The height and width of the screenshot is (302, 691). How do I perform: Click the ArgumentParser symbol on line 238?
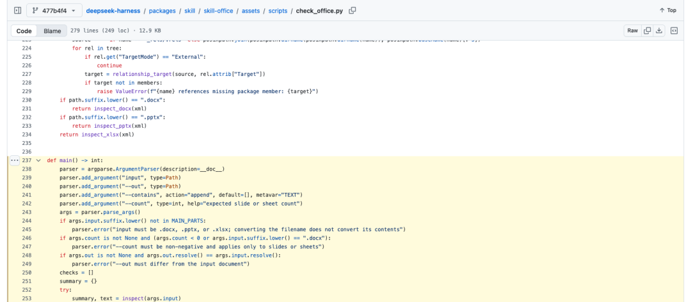(x=138, y=169)
